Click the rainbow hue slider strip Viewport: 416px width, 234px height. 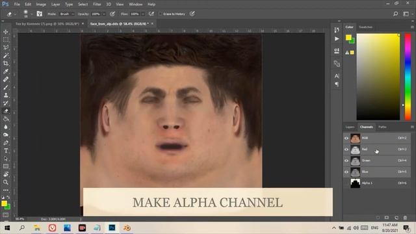(408, 77)
